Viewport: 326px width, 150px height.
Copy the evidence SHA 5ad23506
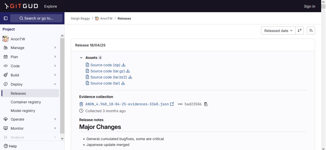(206, 104)
